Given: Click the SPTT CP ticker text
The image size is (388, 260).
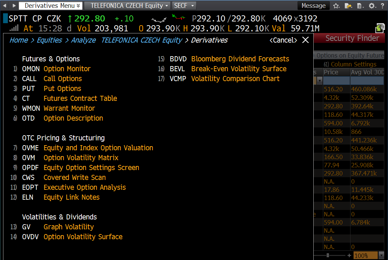Looking at the screenshot, I should 26,18.
